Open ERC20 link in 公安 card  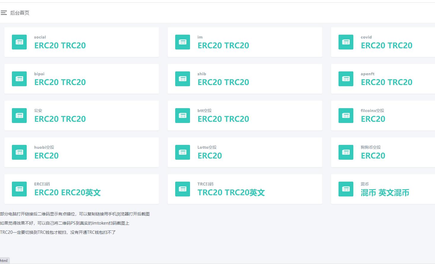tap(46, 119)
